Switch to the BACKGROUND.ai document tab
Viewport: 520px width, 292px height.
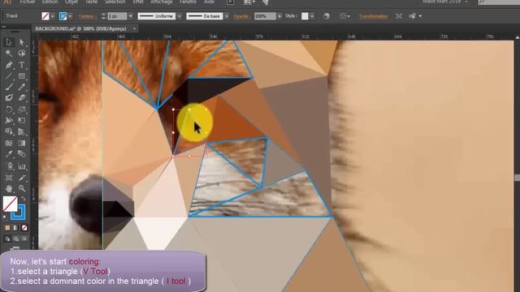80,29
